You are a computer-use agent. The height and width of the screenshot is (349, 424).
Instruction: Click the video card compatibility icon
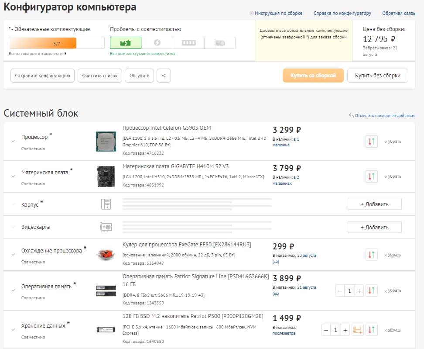[220, 43]
